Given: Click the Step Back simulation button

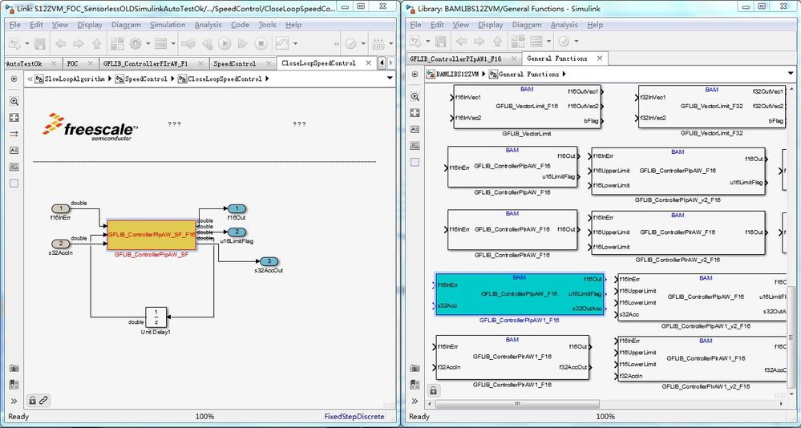Looking at the screenshot, I should [207, 43].
